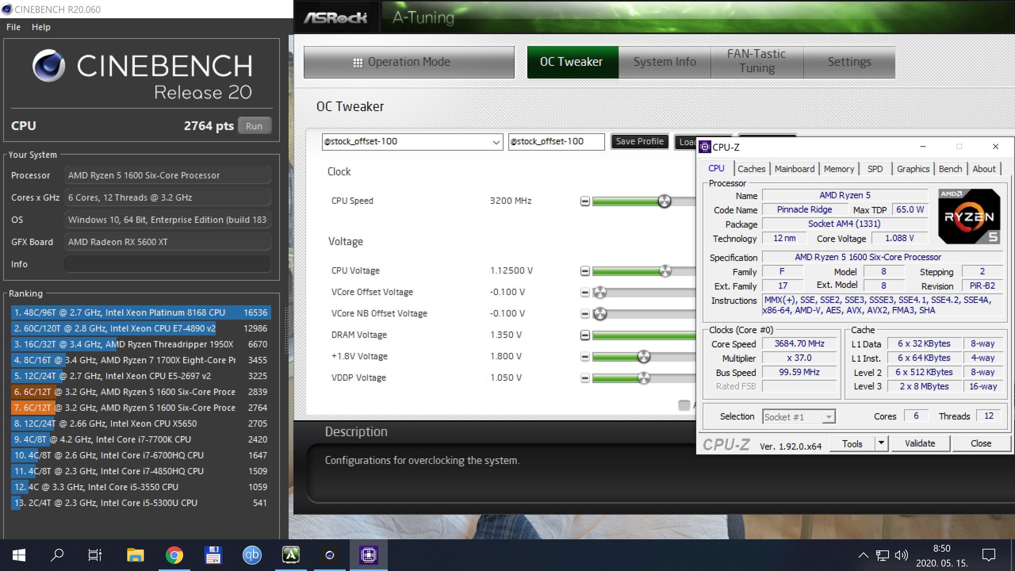The image size is (1015, 571).
Task: Click the CPU Speed minus button
Action: [x=585, y=201]
